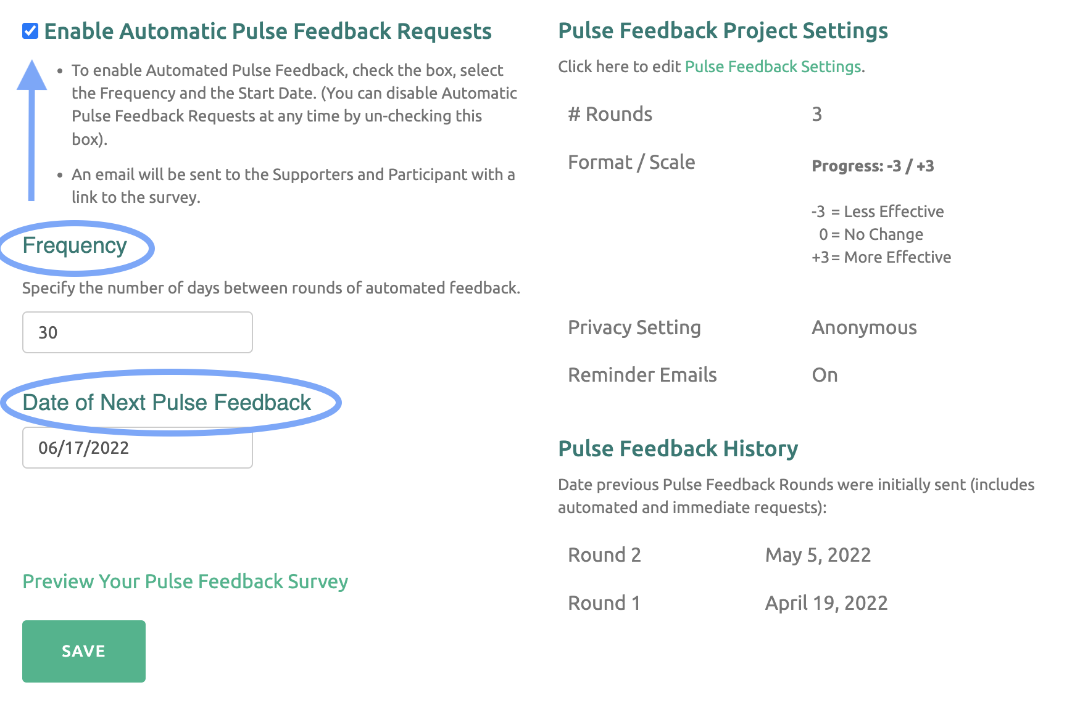The height and width of the screenshot is (714, 1080).
Task: Click the Format / Scale label
Action: 631,162
